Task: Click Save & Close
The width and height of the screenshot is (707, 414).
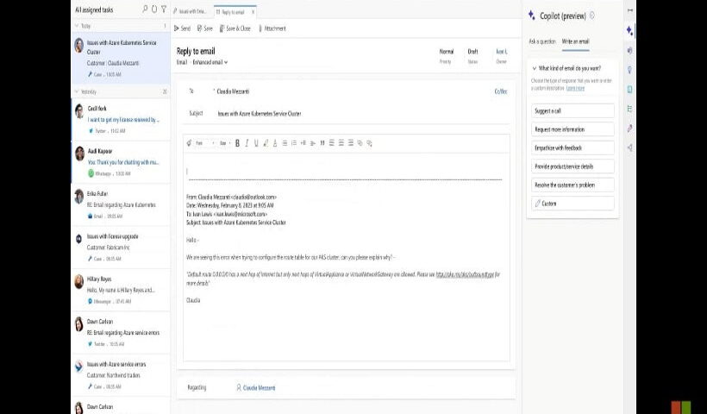Action: 235,28
